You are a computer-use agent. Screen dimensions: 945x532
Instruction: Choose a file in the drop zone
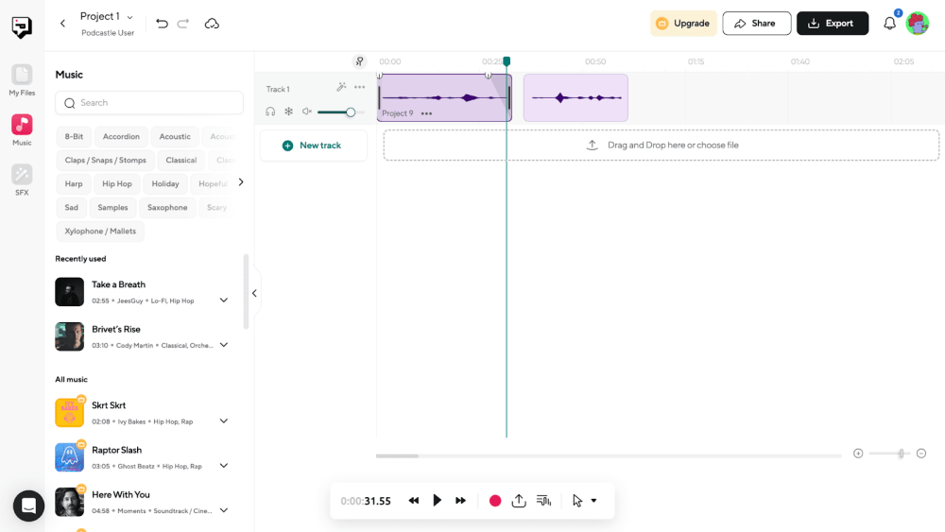[x=661, y=146]
